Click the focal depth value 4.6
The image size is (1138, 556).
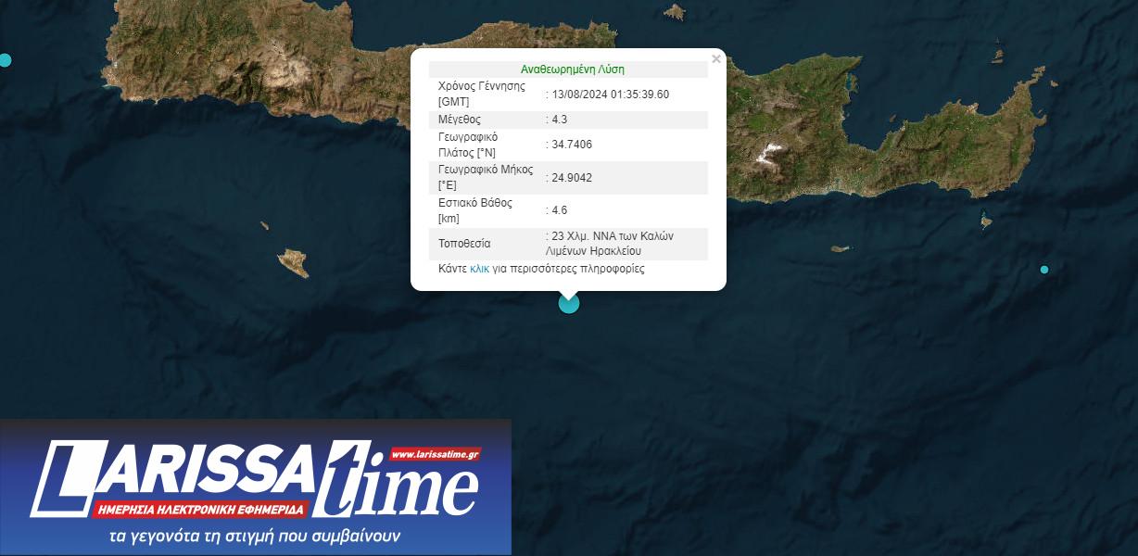[x=559, y=210]
